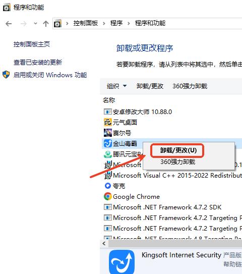Open 启用或关闭 Windows 功能 link
The image size is (242, 274).
click(x=50, y=75)
